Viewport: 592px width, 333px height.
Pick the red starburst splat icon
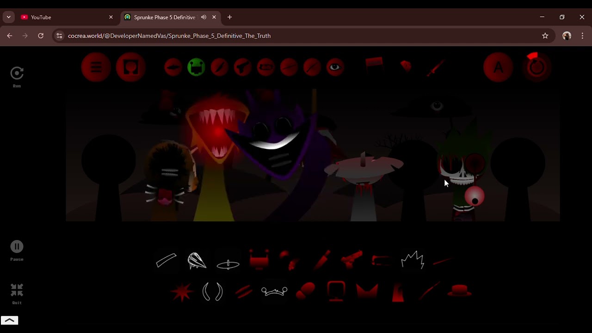tap(182, 292)
